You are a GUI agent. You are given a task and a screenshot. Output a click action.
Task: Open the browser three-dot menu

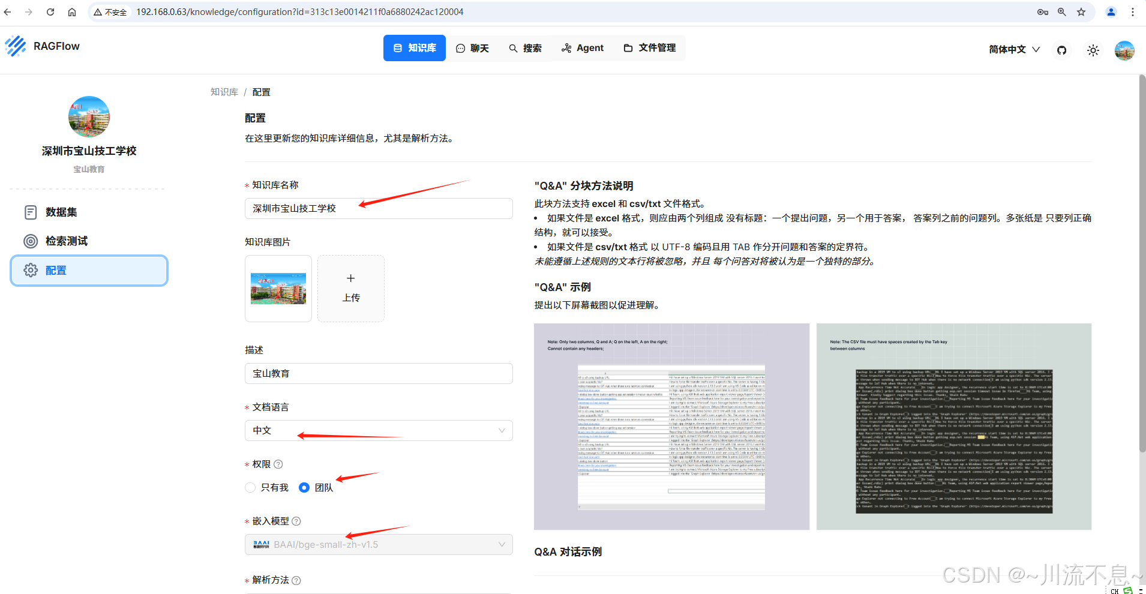click(1133, 12)
